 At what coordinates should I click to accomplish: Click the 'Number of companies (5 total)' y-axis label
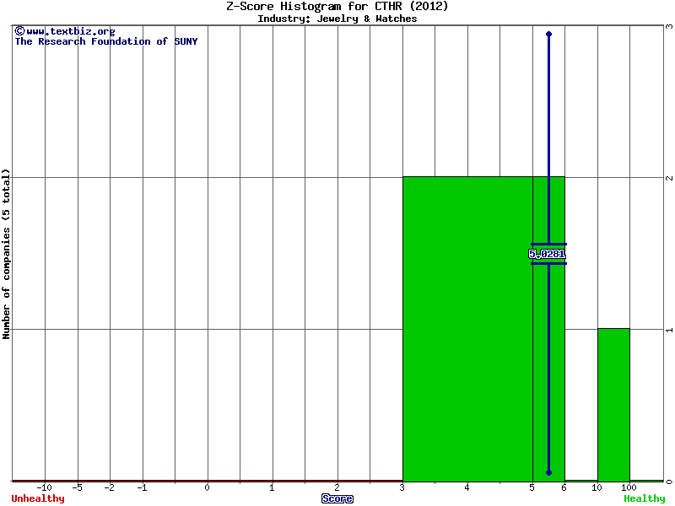6,254
